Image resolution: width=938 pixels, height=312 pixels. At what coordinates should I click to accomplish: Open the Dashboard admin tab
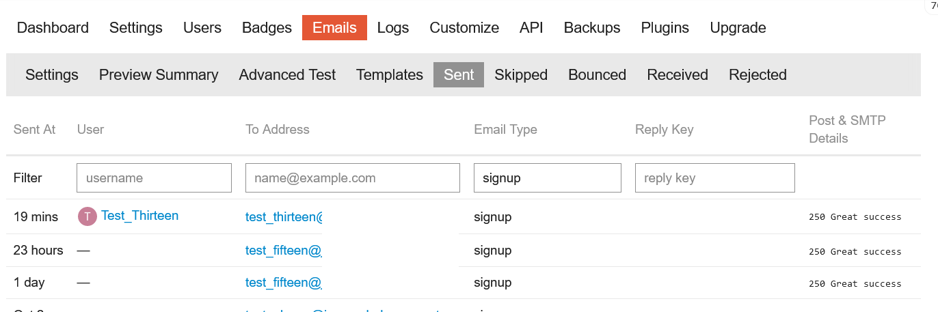click(53, 28)
